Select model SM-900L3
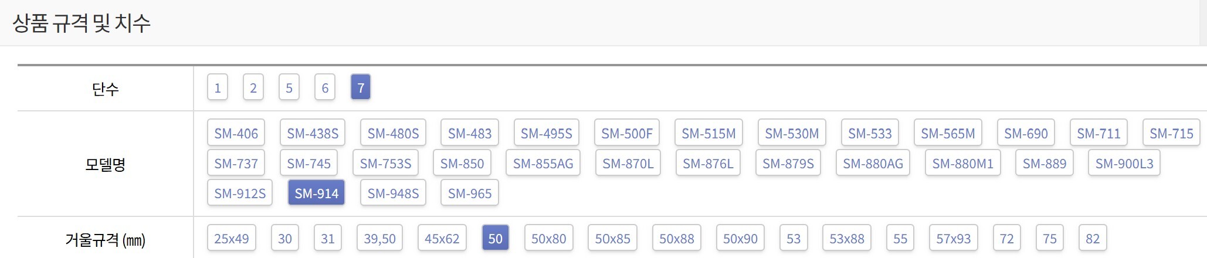The width and height of the screenshot is (1207, 258). click(1124, 163)
